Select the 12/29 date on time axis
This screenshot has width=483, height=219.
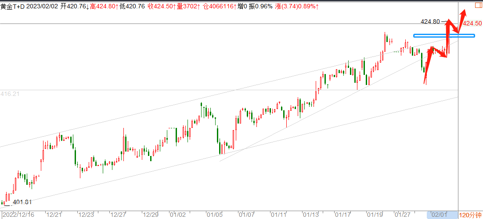(x=151, y=215)
